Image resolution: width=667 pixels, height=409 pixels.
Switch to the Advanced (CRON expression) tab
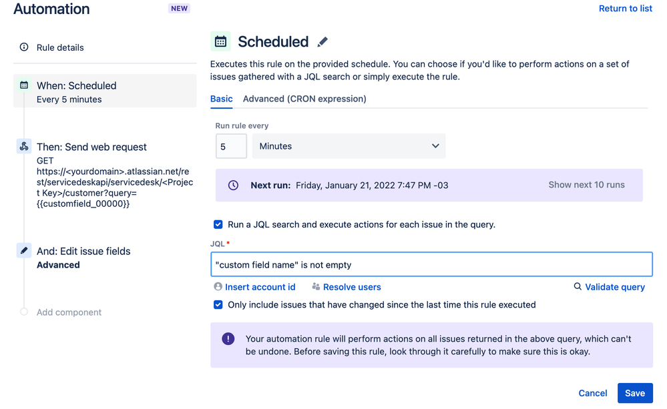coord(304,99)
